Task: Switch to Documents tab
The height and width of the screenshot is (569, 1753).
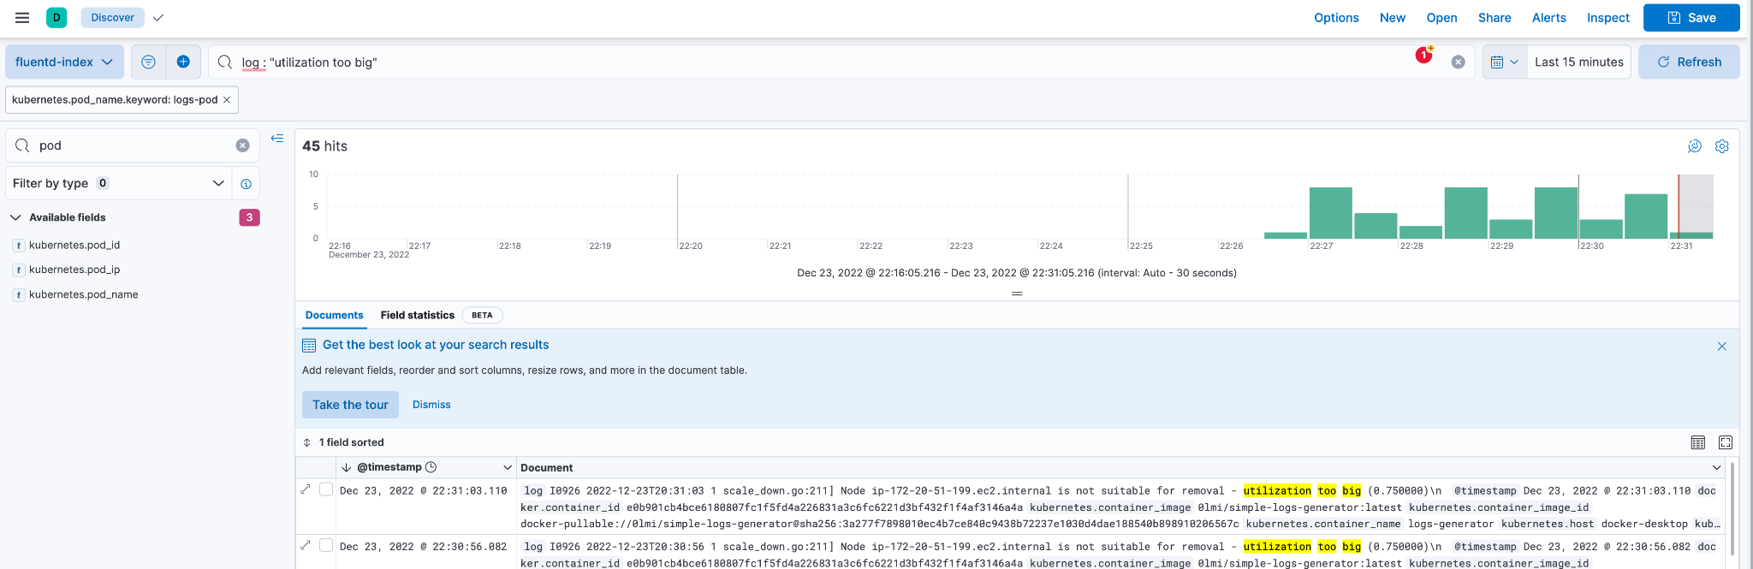Action: pos(334,315)
